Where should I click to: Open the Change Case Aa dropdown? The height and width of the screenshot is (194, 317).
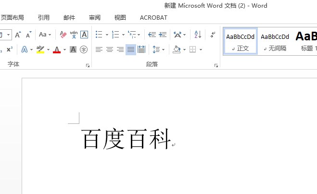coord(45,35)
